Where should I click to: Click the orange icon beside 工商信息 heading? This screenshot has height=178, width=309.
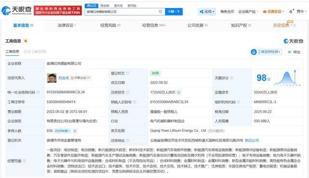[26, 41]
